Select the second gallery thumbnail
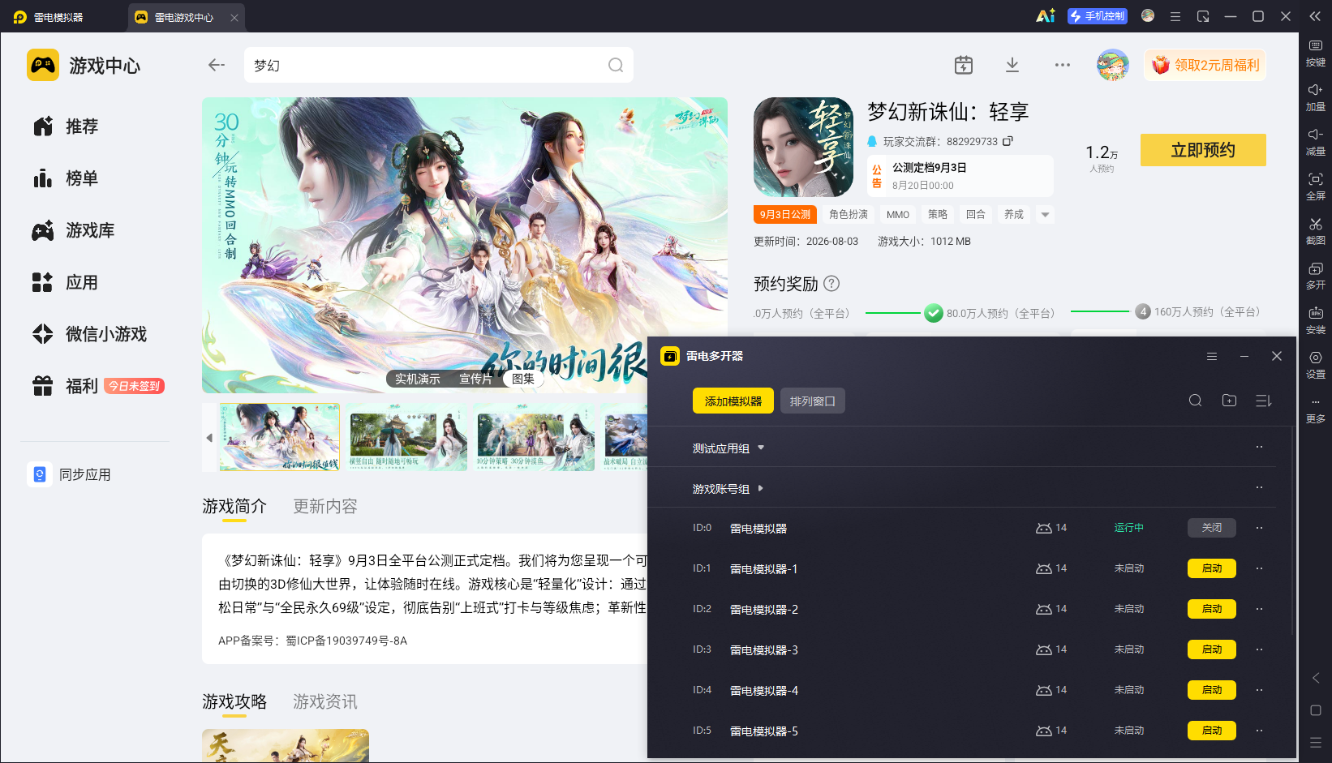Image resolution: width=1332 pixels, height=763 pixels. (x=407, y=437)
